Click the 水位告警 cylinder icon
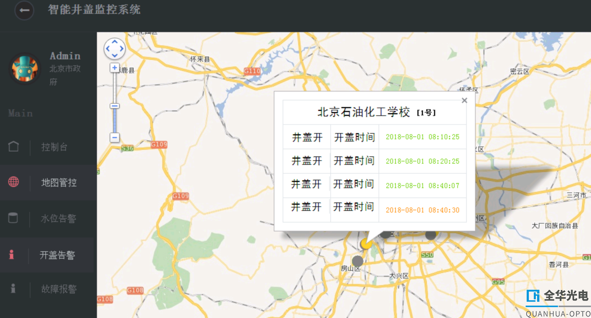 (x=13, y=218)
